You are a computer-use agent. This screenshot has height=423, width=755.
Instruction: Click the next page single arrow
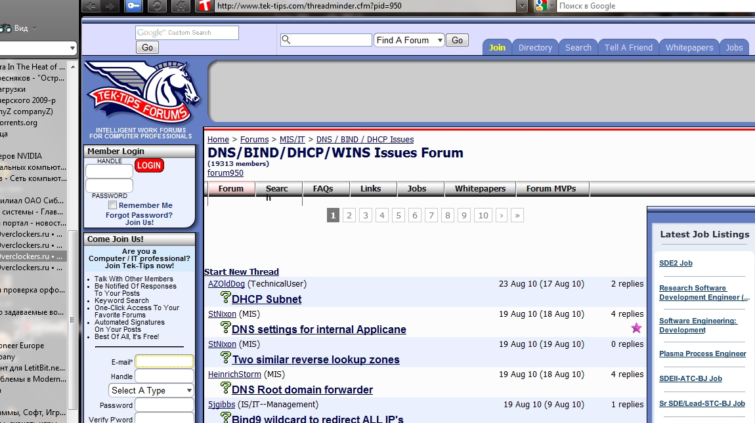point(501,215)
